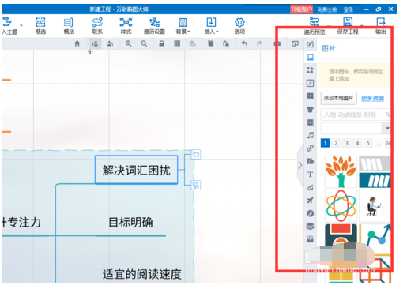The width and height of the screenshot is (407, 289).
Task: Select the 适宜的阅读速度 topic node
Action: coord(142,274)
